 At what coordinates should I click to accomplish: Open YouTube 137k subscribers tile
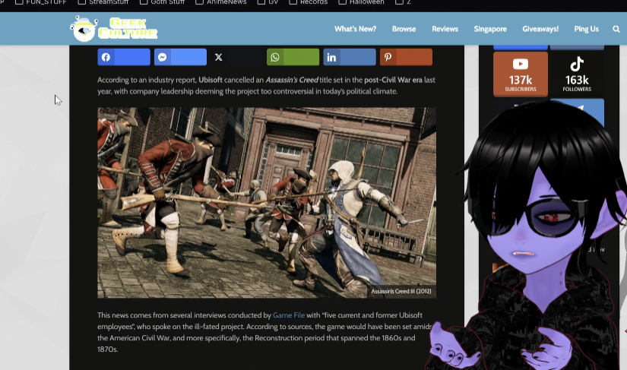coord(521,74)
